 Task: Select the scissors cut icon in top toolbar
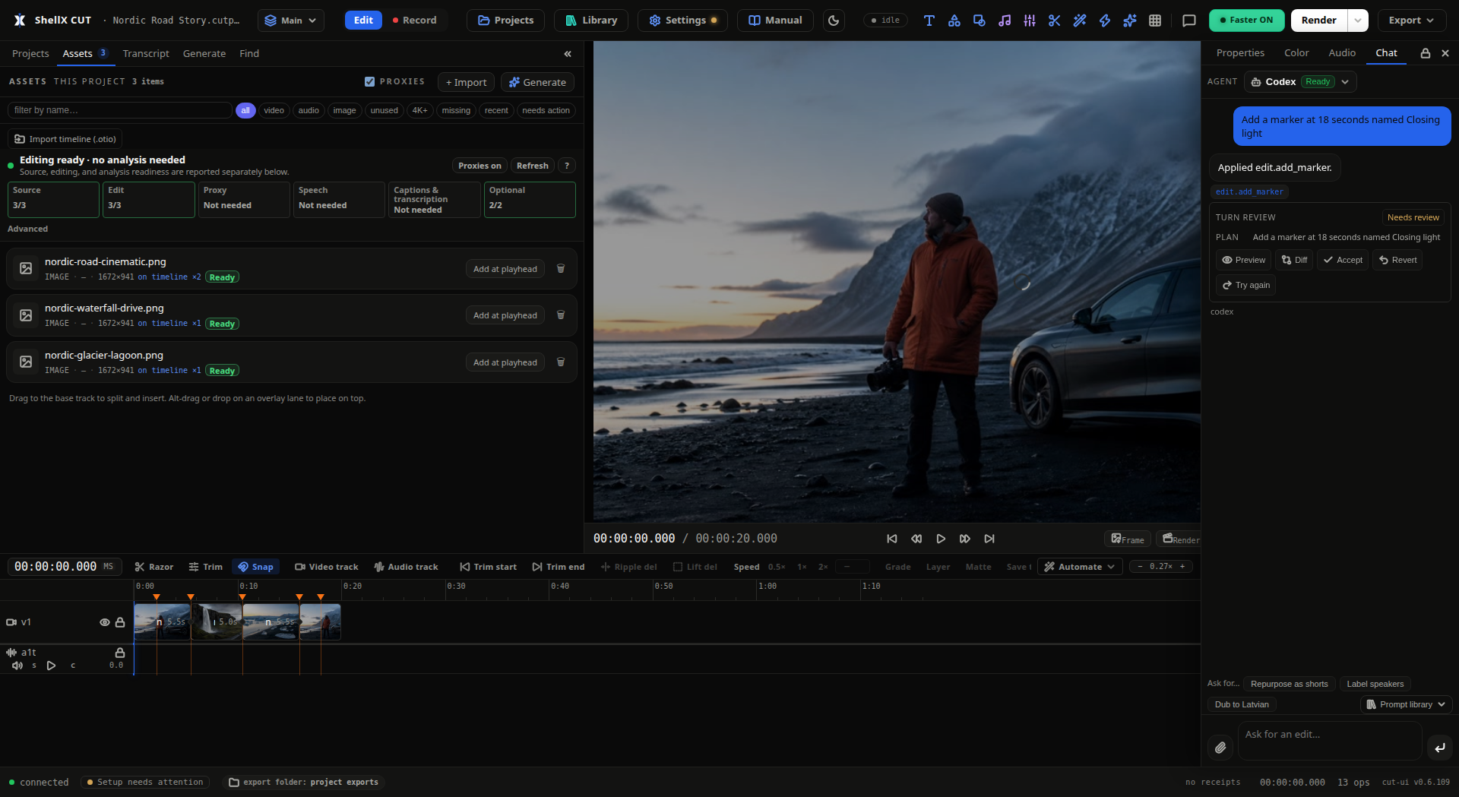point(1054,21)
